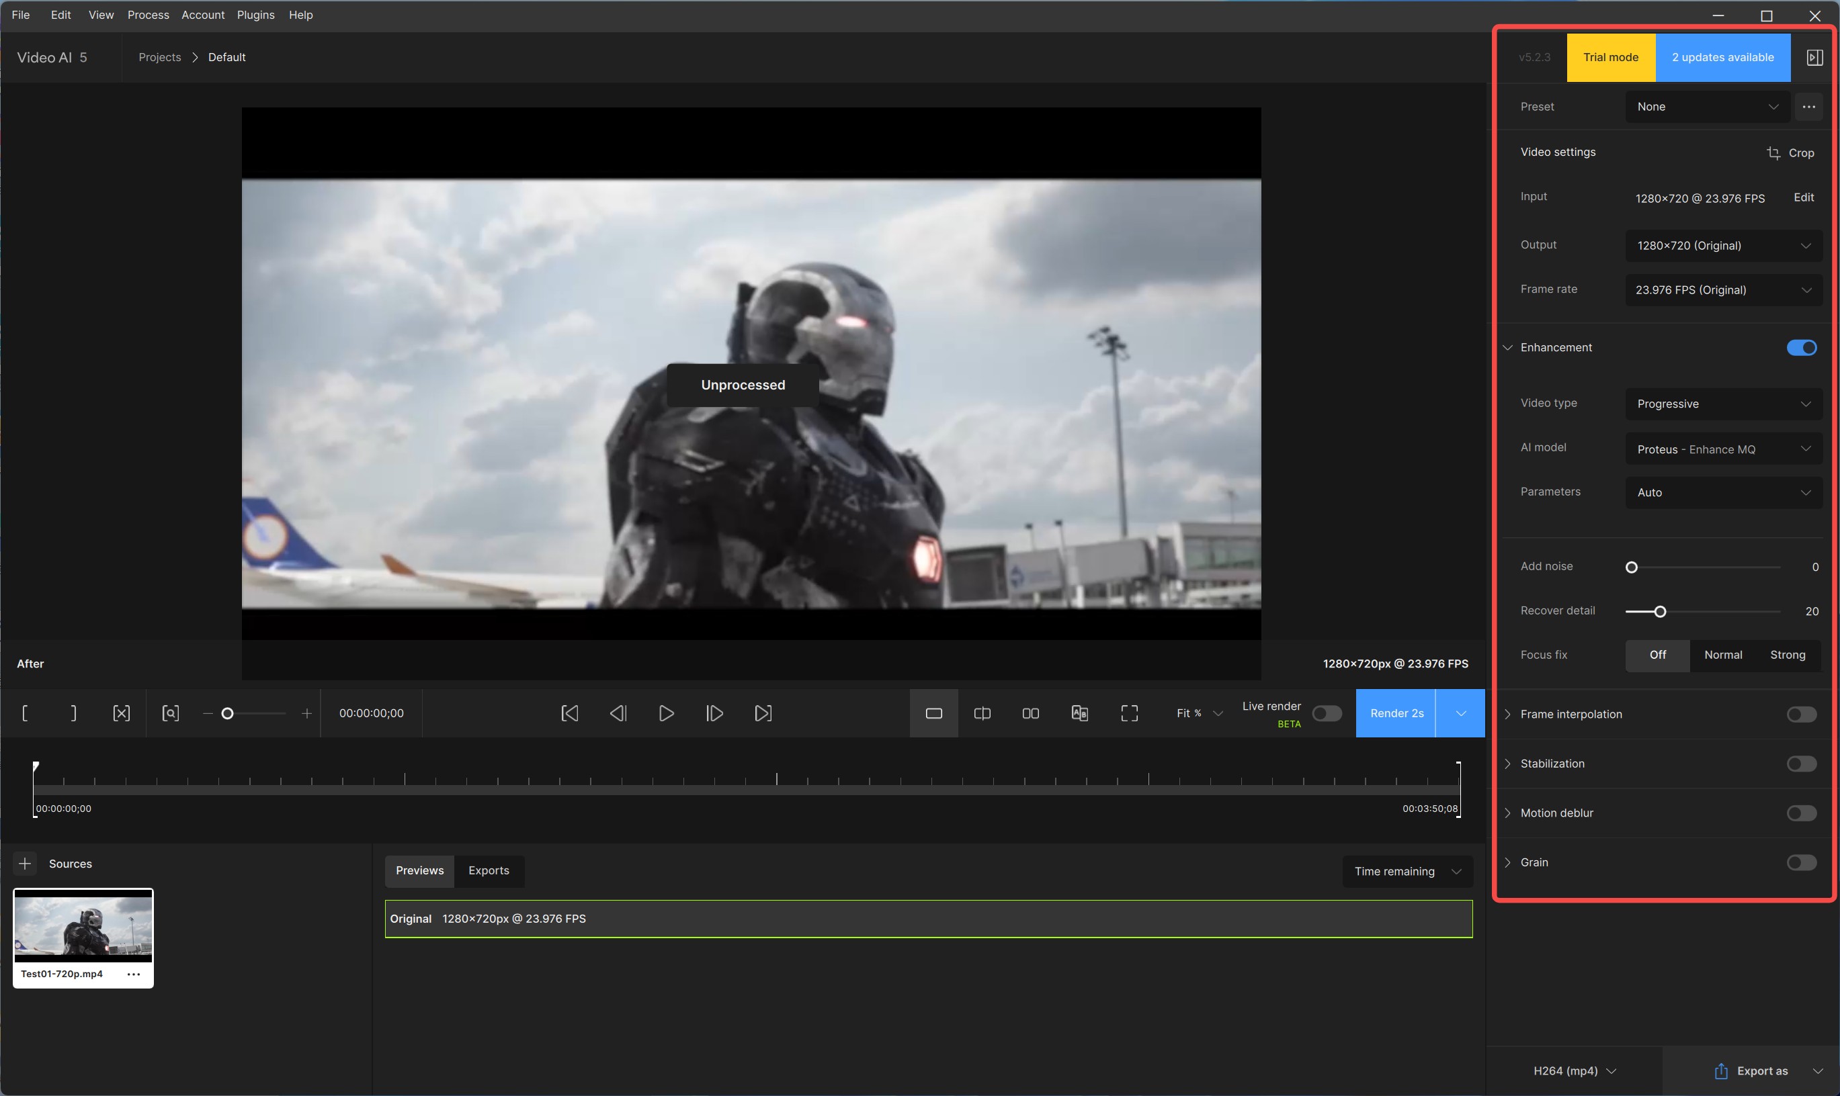Enable Frame interpolation toggle
Viewport: 1840px width, 1096px height.
[x=1802, y=714]
